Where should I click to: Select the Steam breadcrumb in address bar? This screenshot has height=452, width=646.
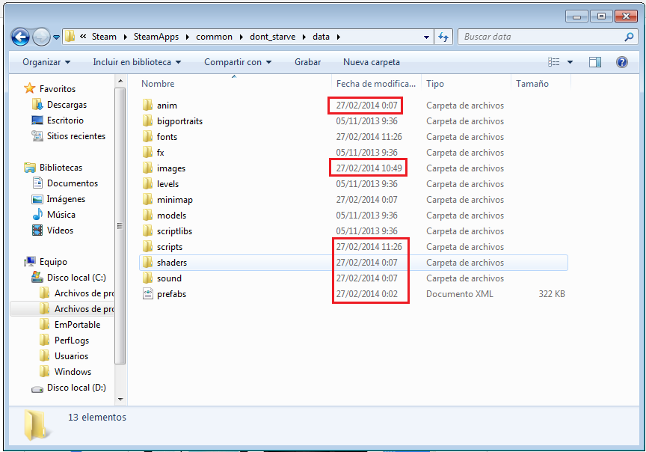[104, 37]
